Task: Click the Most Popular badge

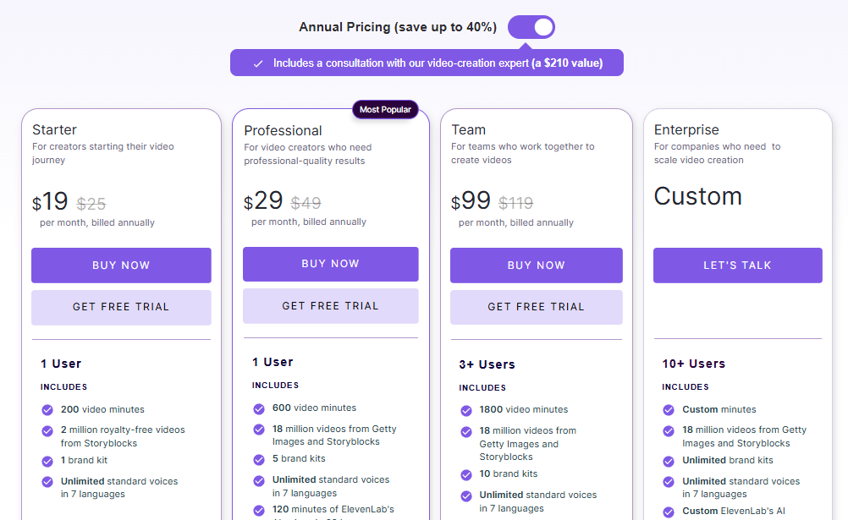Action: [x=385, y=109]
